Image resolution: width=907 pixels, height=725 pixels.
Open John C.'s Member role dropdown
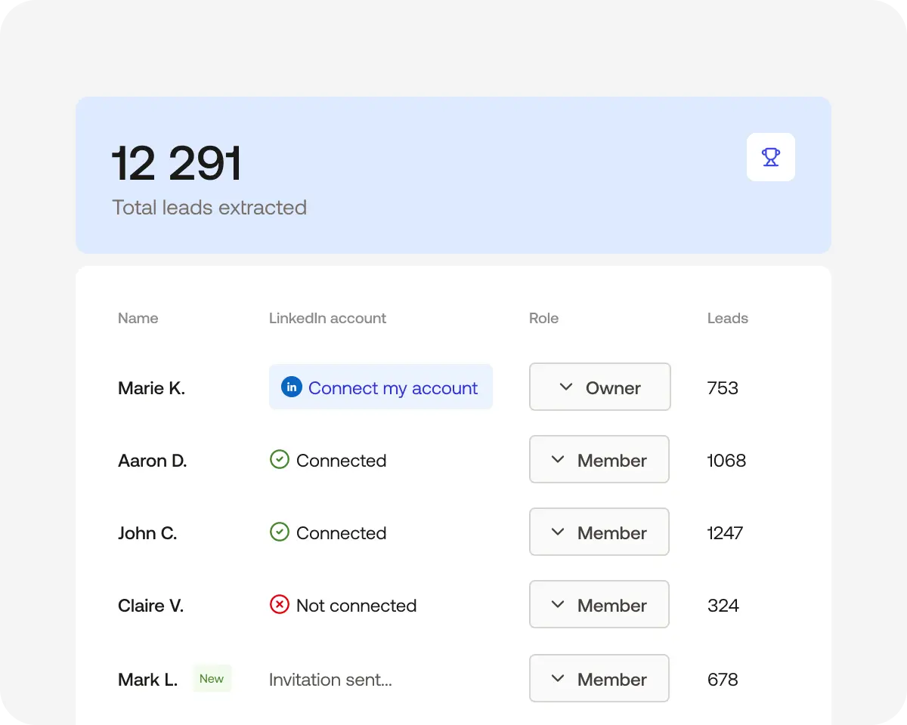[599, 532]
